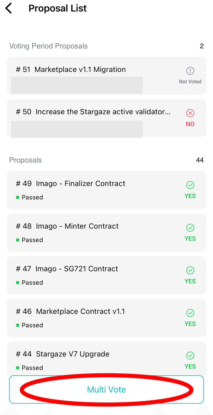Viewport: 213px width, 415px height.
Task: Click the Passed status under proposal 46
Action: [32, 325]
